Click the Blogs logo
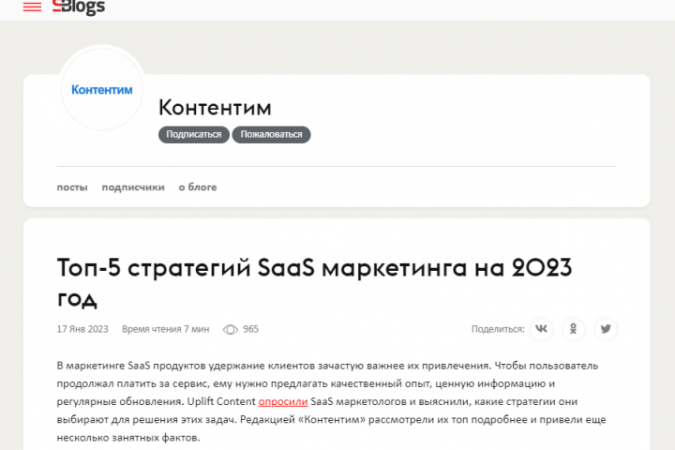 click(79, 7)
